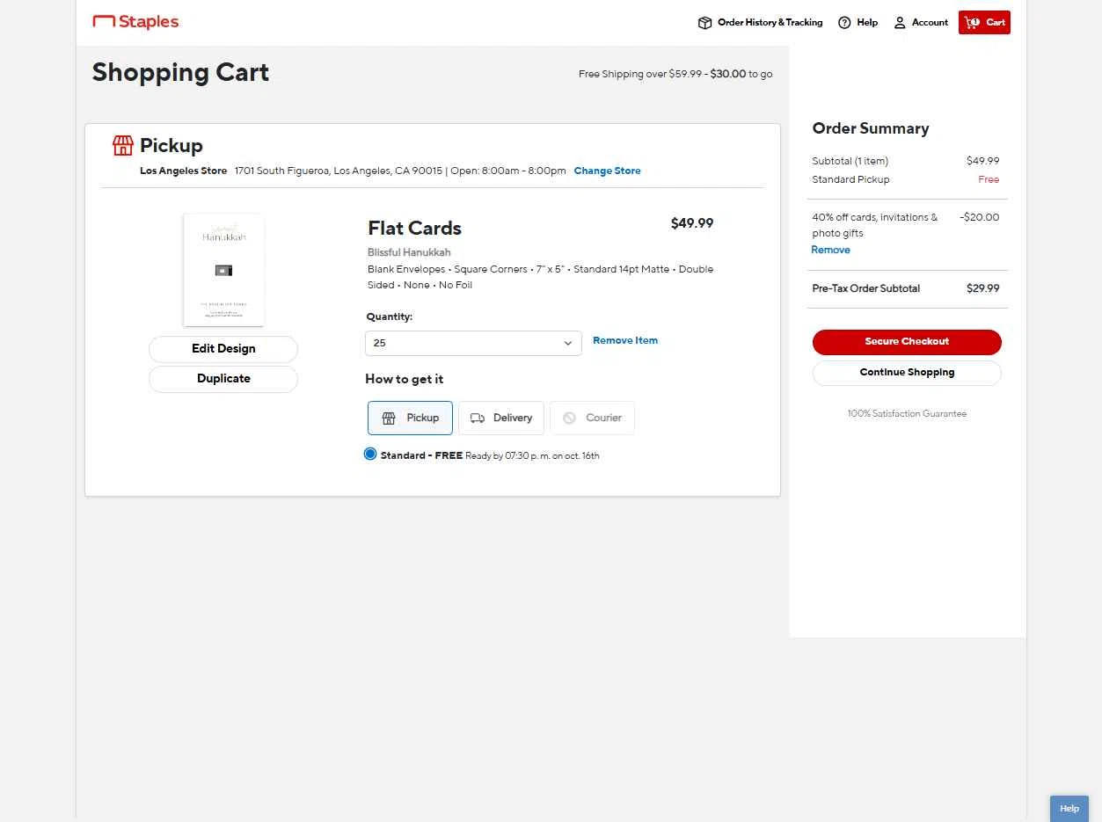This screenshot has height=822, width=1102.
Task: Click the Help question mark icon
Action: coord(844,23)
